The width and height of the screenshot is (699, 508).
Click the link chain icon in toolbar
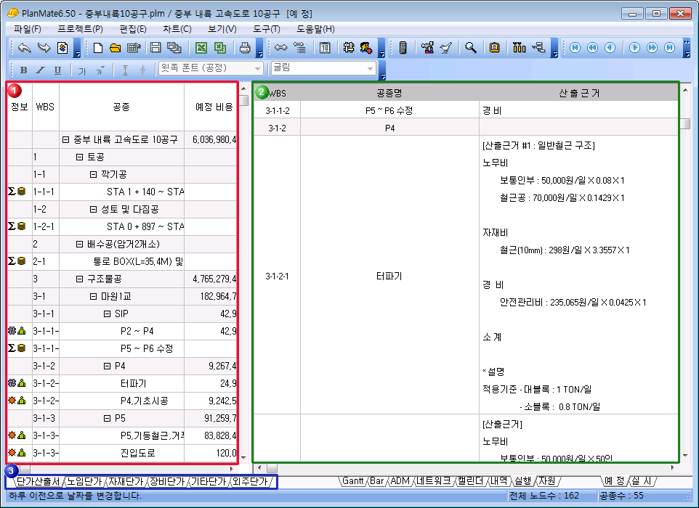pos(280,48)
